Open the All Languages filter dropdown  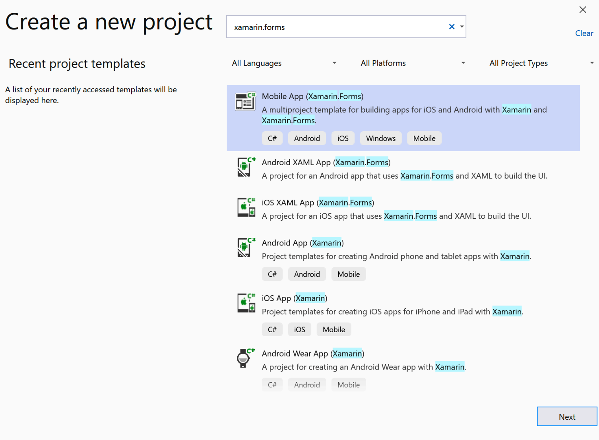click(x=284, y=63)
